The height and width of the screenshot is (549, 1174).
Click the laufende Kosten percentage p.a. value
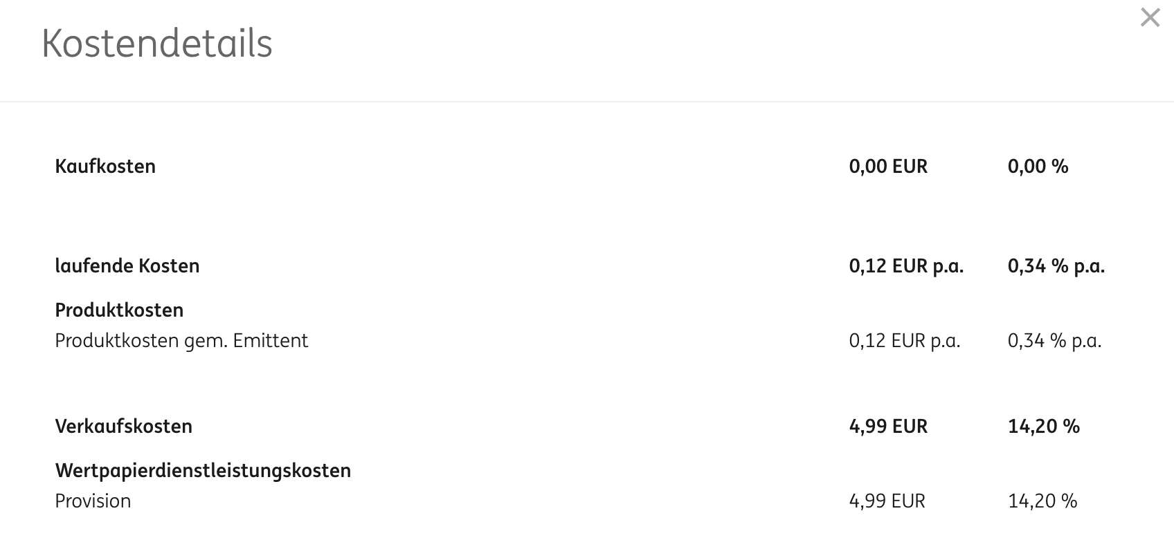[x=1056, y=266]
